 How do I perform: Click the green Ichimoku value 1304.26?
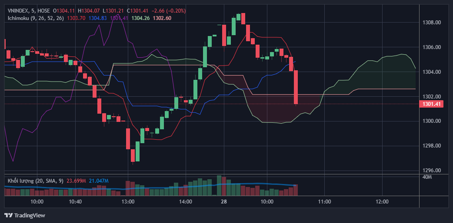click(x=140, y=18)
